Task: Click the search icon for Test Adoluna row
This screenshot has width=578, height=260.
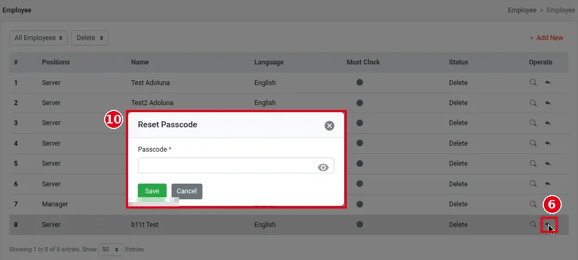Action: coord(532,82)
